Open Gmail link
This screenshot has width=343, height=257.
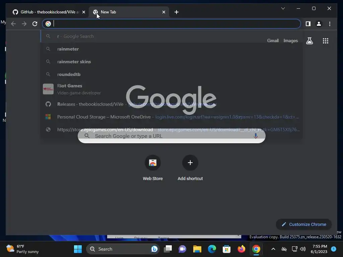click(x=273, y=40)
